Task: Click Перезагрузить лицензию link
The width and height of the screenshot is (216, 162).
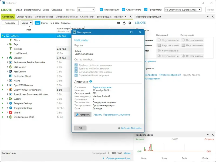Action: (117, 115)
